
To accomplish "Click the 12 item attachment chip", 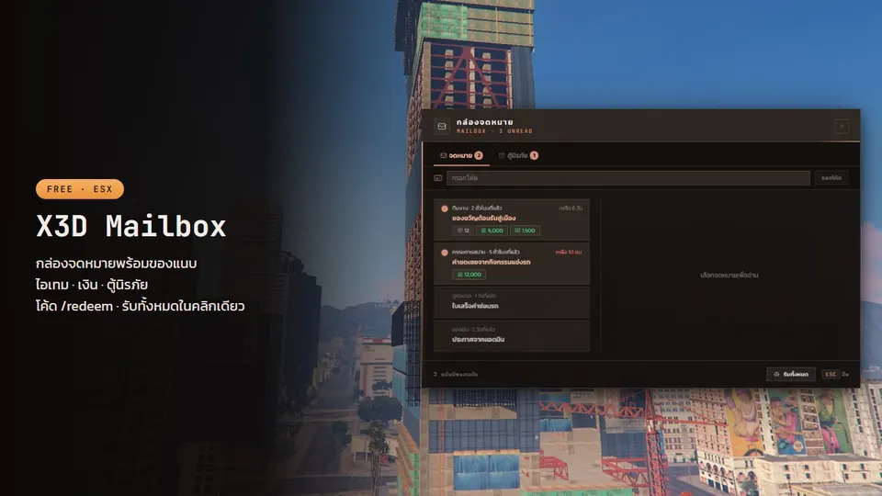I will pos(463,231).
